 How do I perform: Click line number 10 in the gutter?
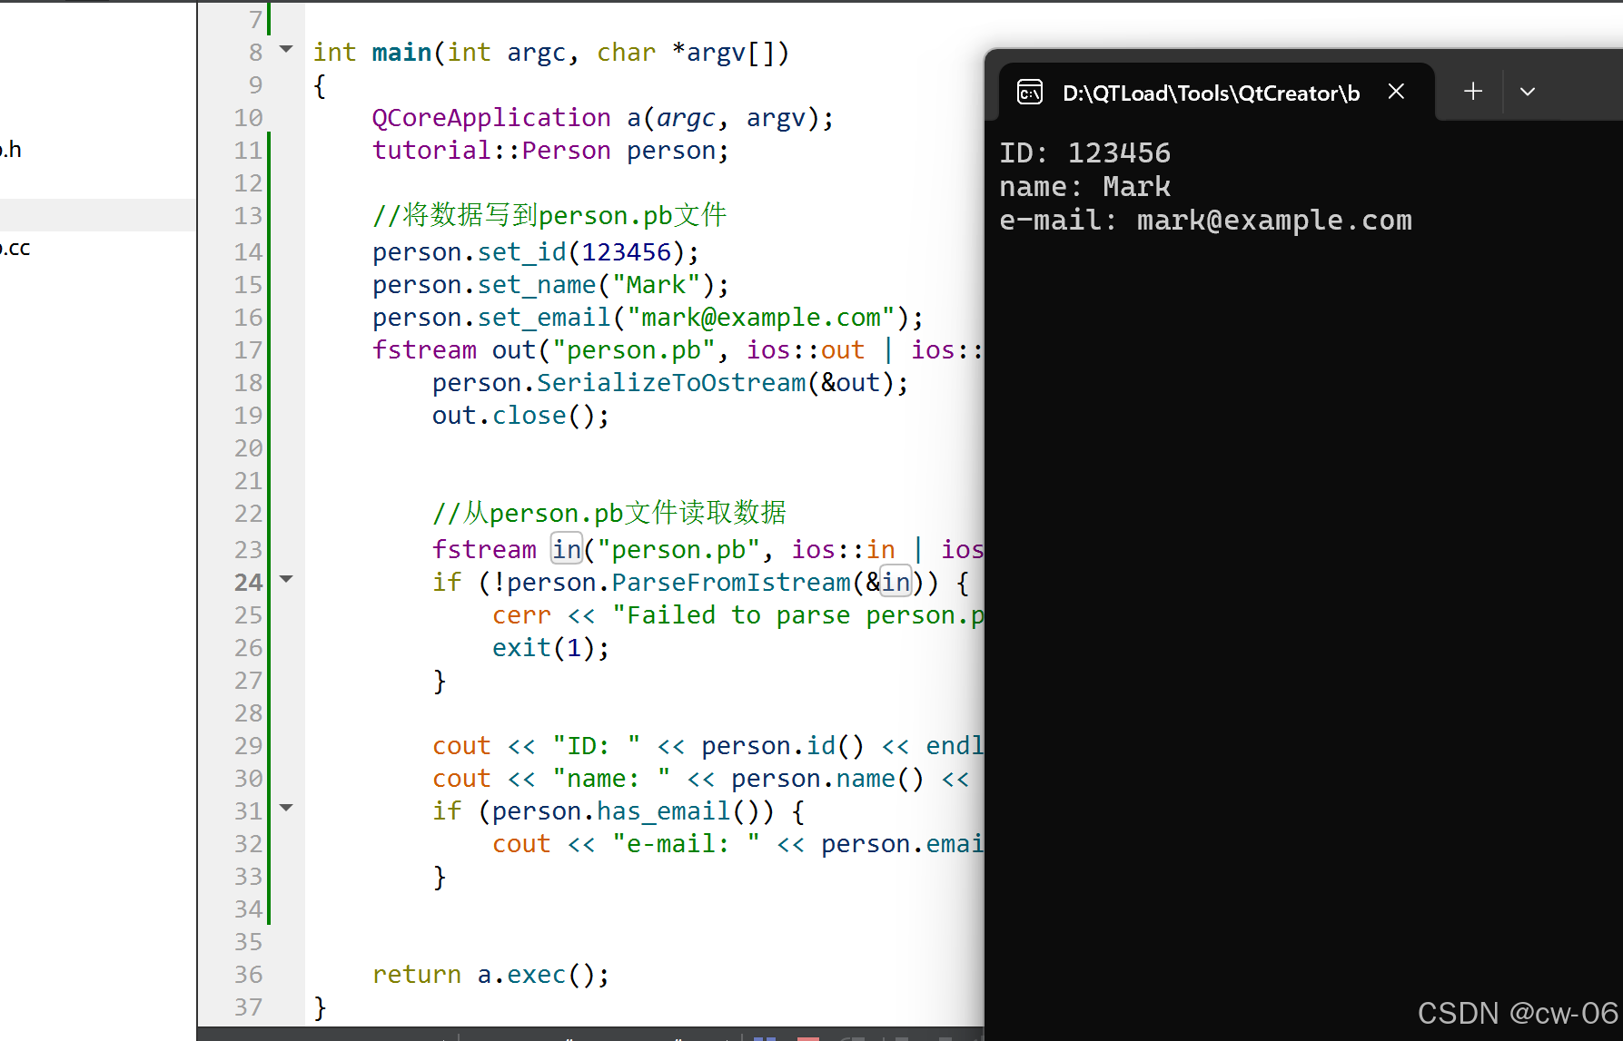click(248, 118)
